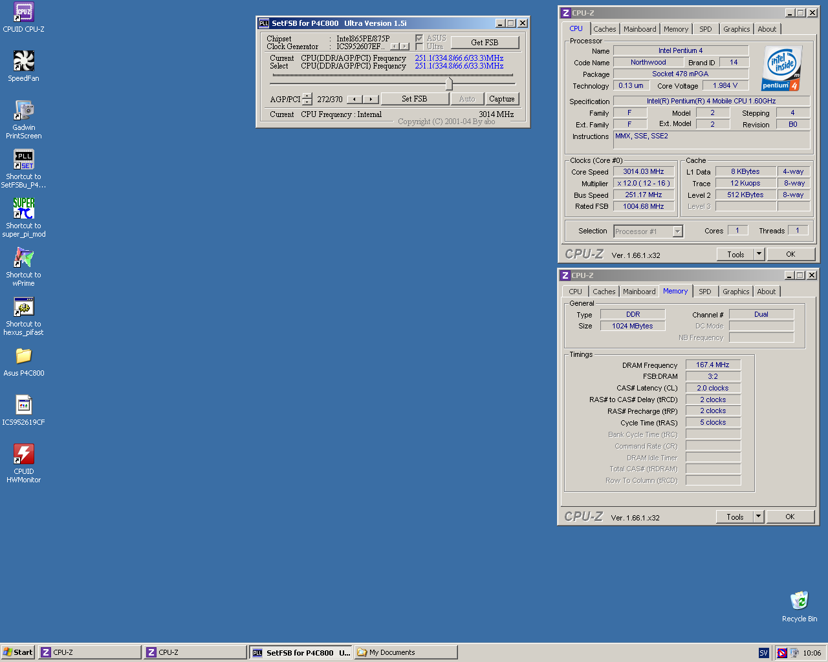Click the Specification field Pentium 4 Mobile
Image resolution: width=828 pixels, height=662 pixels.
tap(712, 101)
